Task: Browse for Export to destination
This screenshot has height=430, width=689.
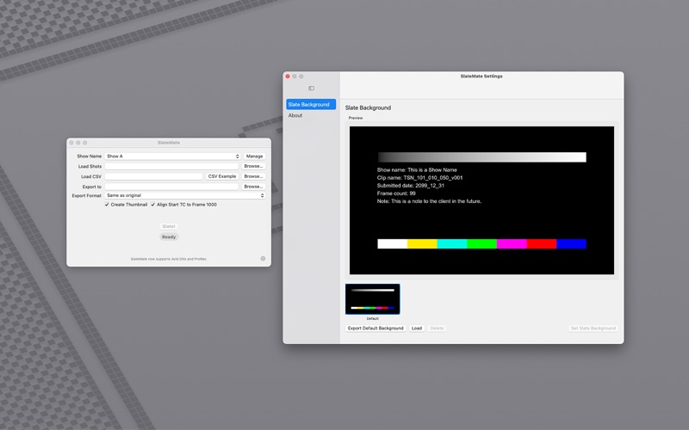Action: pos(253,187)
